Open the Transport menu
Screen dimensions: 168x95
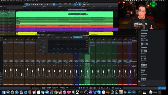coord(29,1)
